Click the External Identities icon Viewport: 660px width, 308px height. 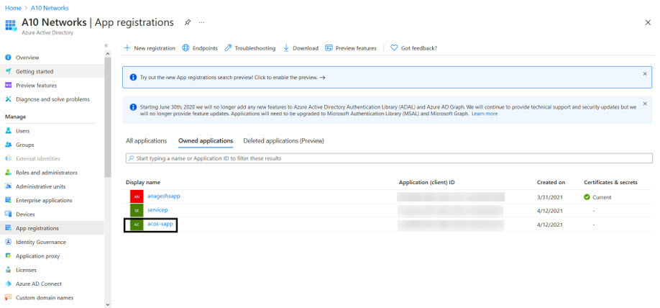pos(8,158)
